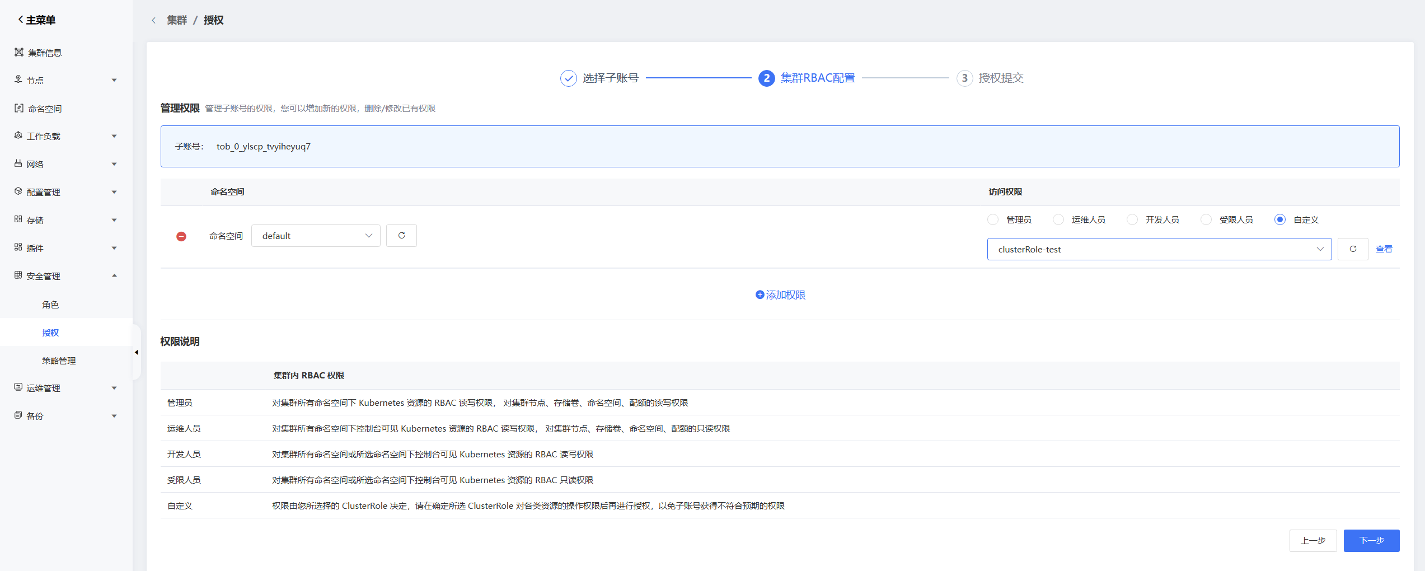The width and height of the screenshot is (1425, 571).
Task: Return via the 主菜单 label
Action: tap(41, 20)
